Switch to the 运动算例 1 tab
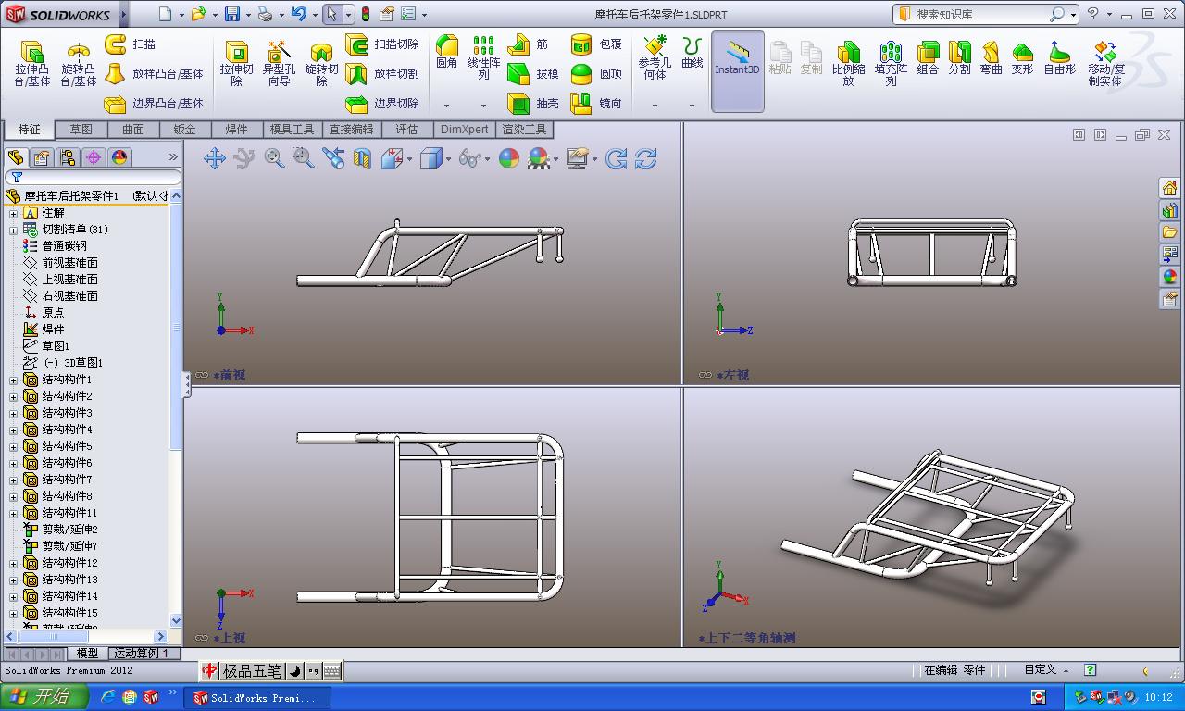The height and width of the screenshot is (711, 1185). point(141,653)
